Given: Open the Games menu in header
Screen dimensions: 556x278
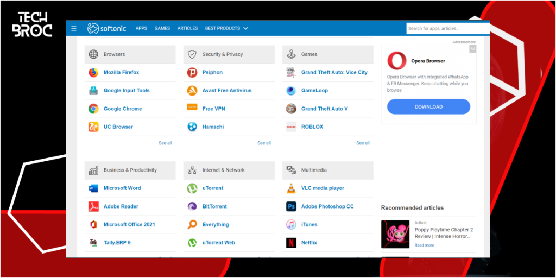Looking at the screenshot, I should [162, 28].
